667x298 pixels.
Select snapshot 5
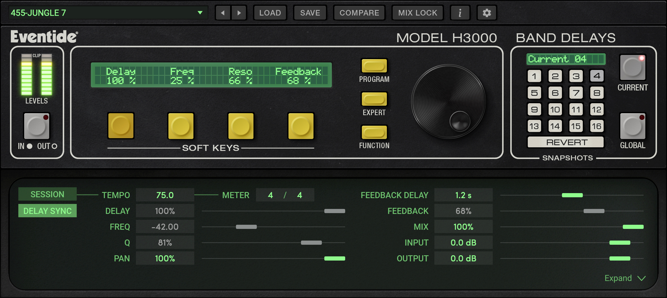click(534, 93)
